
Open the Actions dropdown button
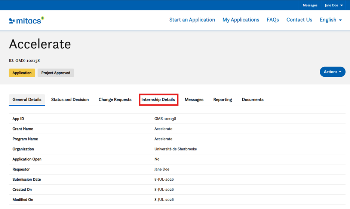[332, 72]
